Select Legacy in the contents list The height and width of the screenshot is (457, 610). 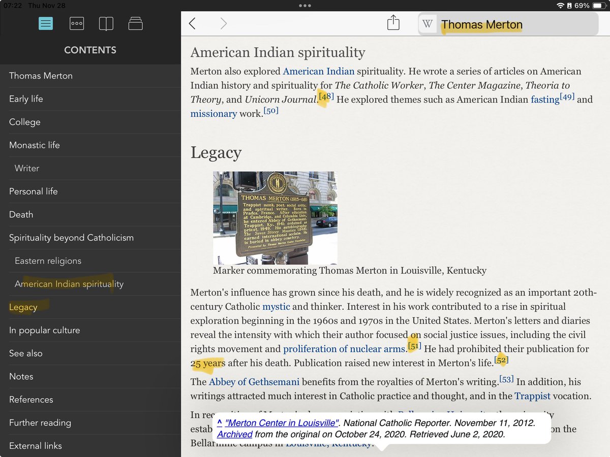tap(90, 307)
